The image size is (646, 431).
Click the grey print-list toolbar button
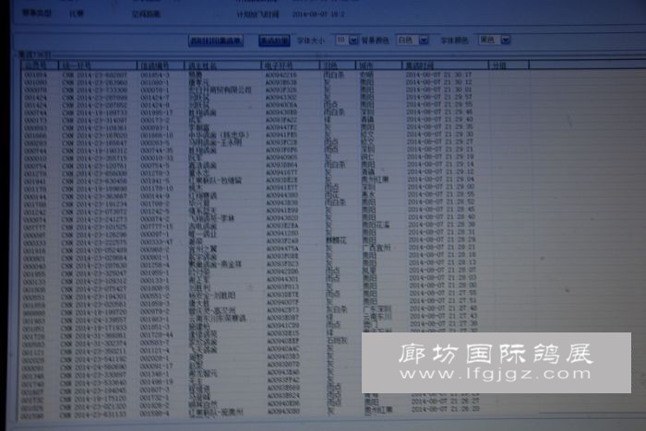216,41
